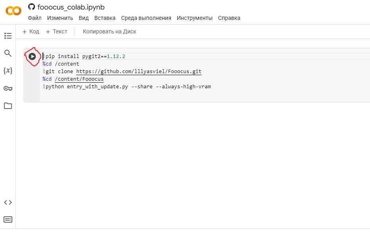Add a code cell with + Код
The image size is (370, 233).
coord(31,31)
